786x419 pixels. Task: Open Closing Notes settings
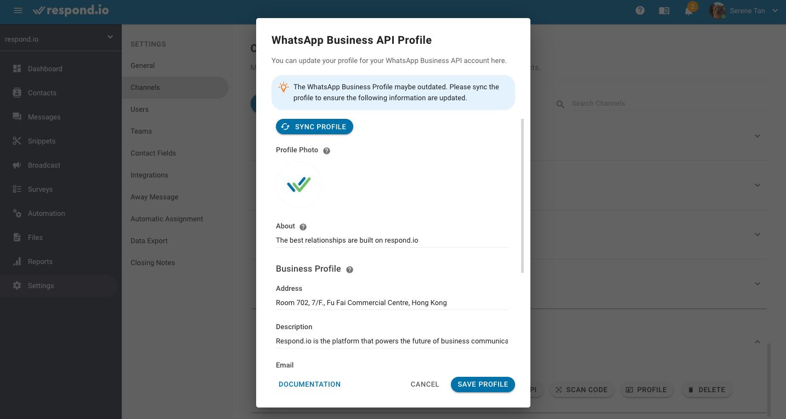(152, 262)
